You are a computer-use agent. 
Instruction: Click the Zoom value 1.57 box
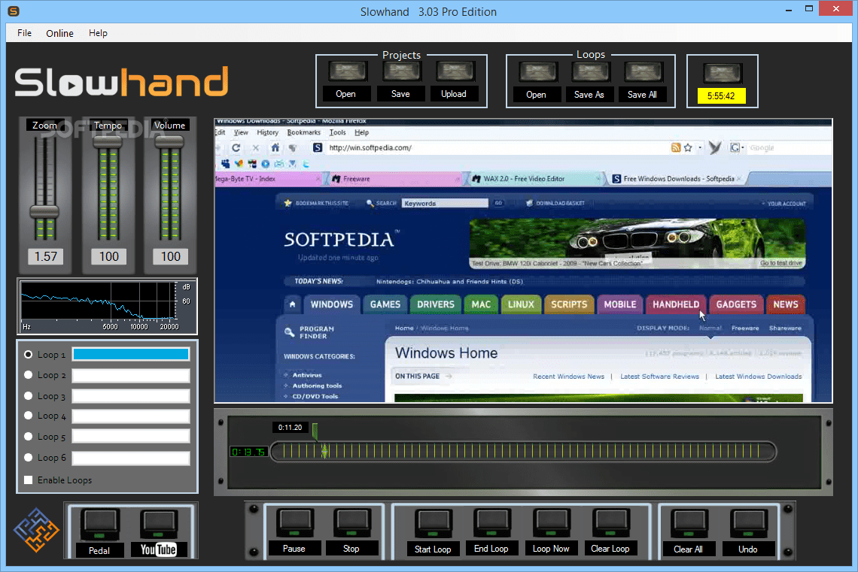click(x=46, y=256)
